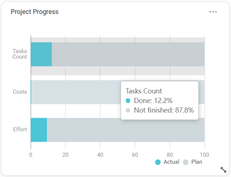
Task: Click the Project Progress widget title
Action: (x=34, y=12)
